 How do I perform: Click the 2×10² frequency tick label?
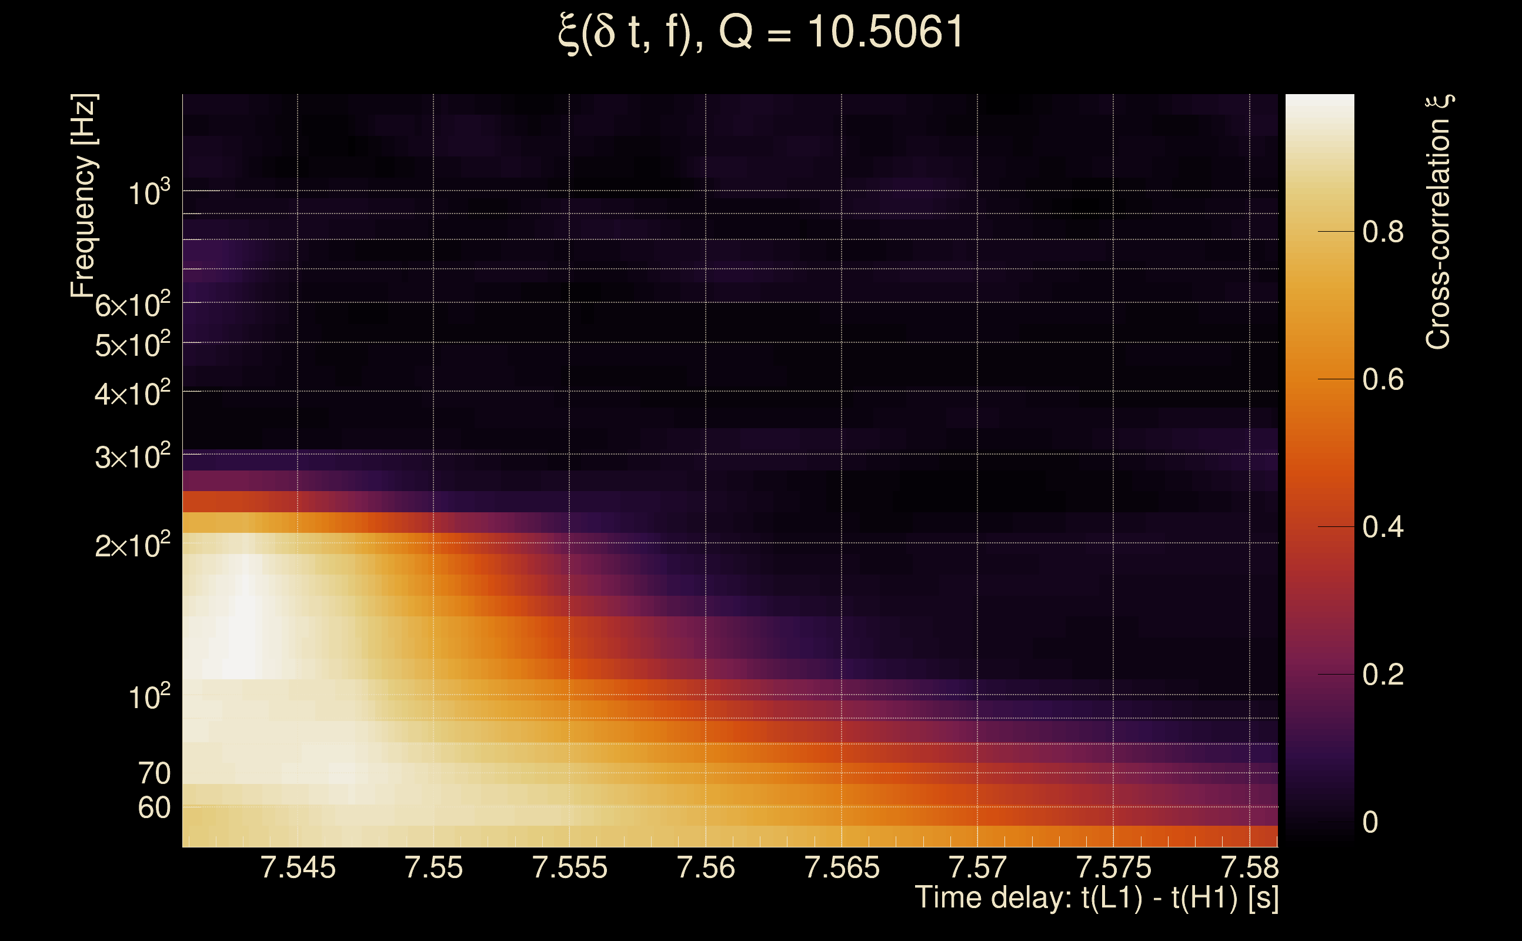click(132, 545)
